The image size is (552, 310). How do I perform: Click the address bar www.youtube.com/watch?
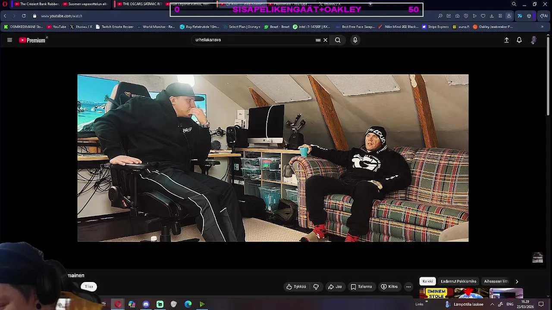[62, 16]
